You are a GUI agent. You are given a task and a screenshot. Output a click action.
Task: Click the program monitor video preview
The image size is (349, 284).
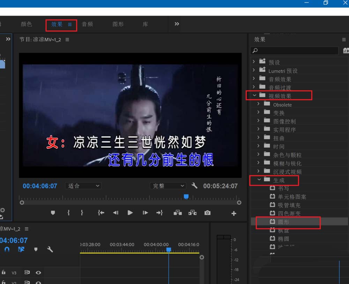click(x=130, y=115)
